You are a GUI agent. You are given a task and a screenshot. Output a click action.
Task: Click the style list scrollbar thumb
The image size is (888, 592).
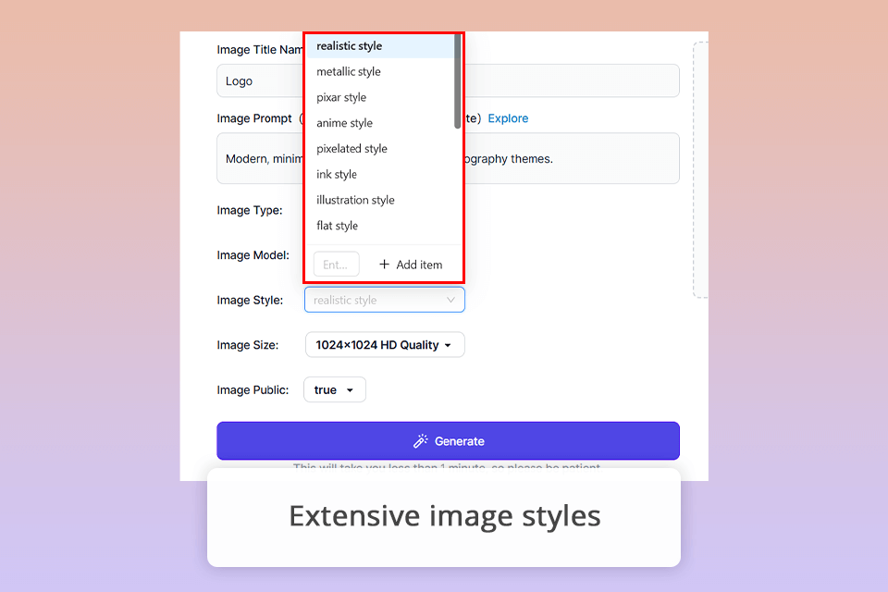tap(458, 81)
